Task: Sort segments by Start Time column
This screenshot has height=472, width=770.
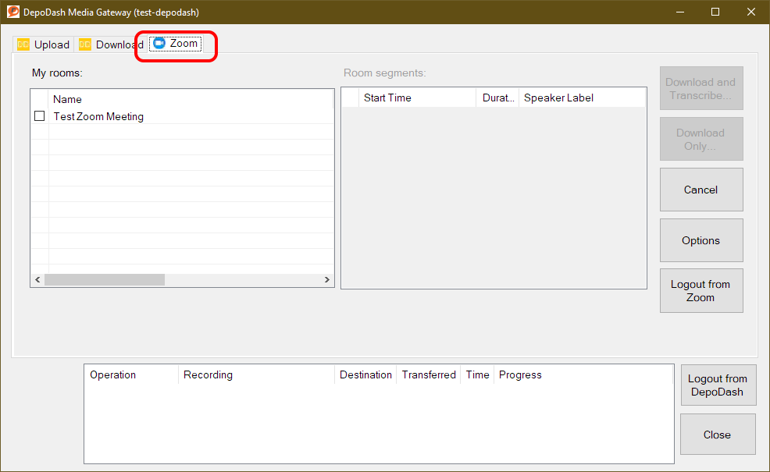Action: [417, 98]
